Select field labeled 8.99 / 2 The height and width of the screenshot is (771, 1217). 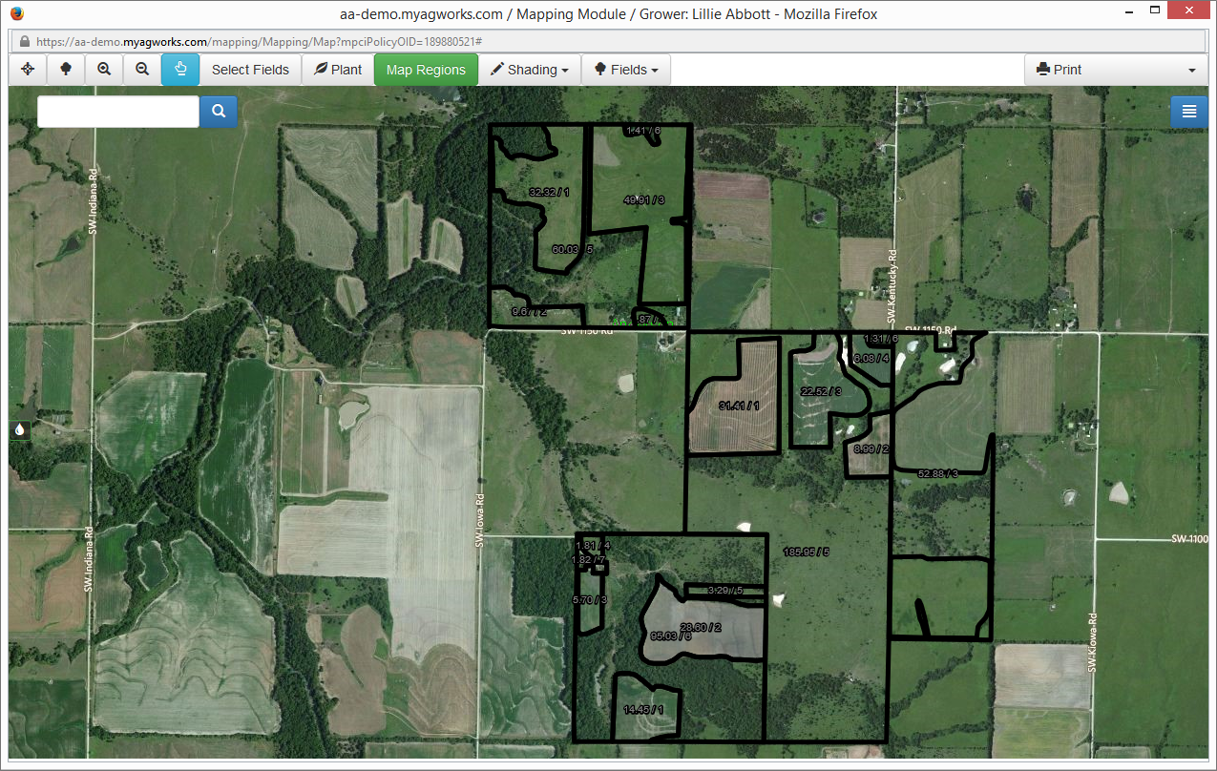[871, 448]
